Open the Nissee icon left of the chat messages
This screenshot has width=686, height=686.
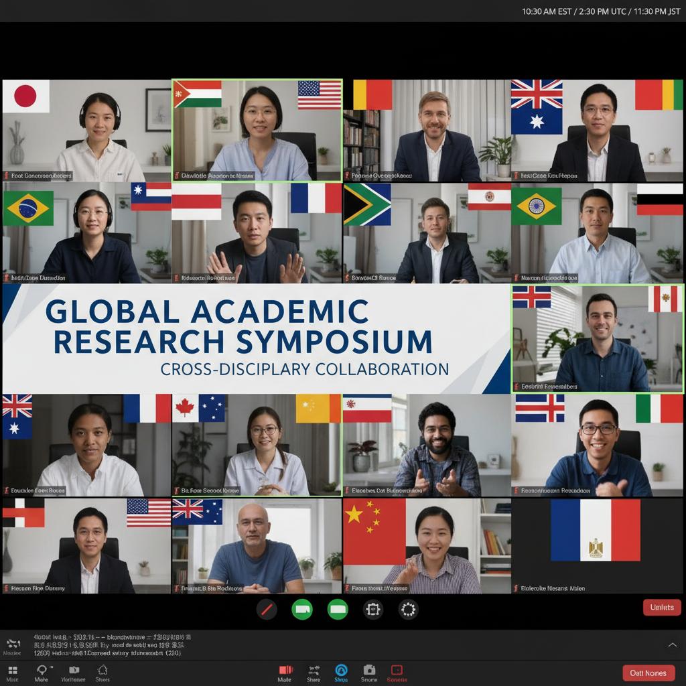(11, 644)
